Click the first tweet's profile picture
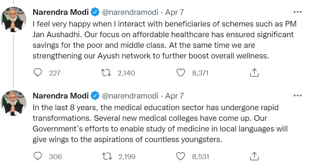This screenshot has height=163, width=311. pyautogui.click(x=14, y=19)
